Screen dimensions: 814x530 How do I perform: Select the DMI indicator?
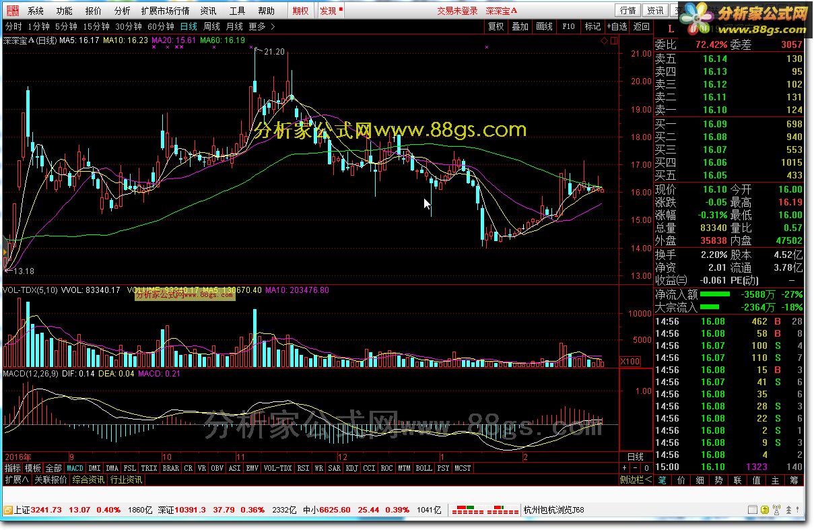click(94, 468)
